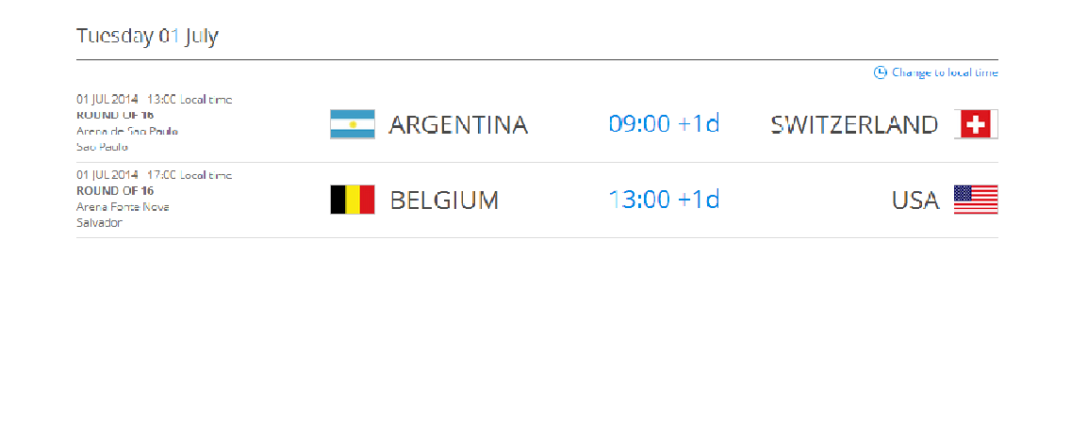Image resolution: width=1071 pixels, height=433 pixels.
Task: Click the USA flag icon
Action: (x=976, y=200)
